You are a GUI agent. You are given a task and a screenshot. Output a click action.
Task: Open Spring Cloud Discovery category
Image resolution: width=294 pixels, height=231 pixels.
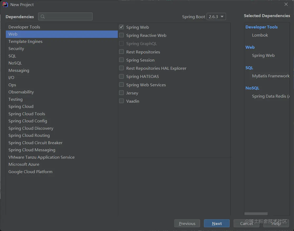point(62,128)
